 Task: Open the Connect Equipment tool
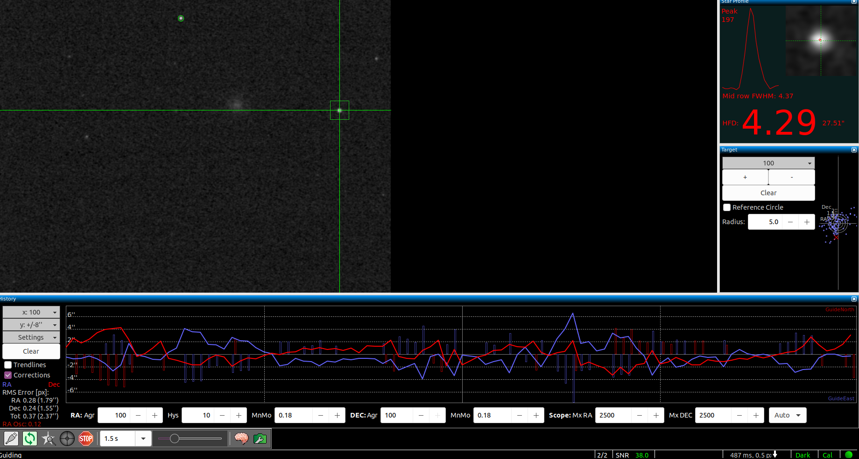tap(11, 438)
